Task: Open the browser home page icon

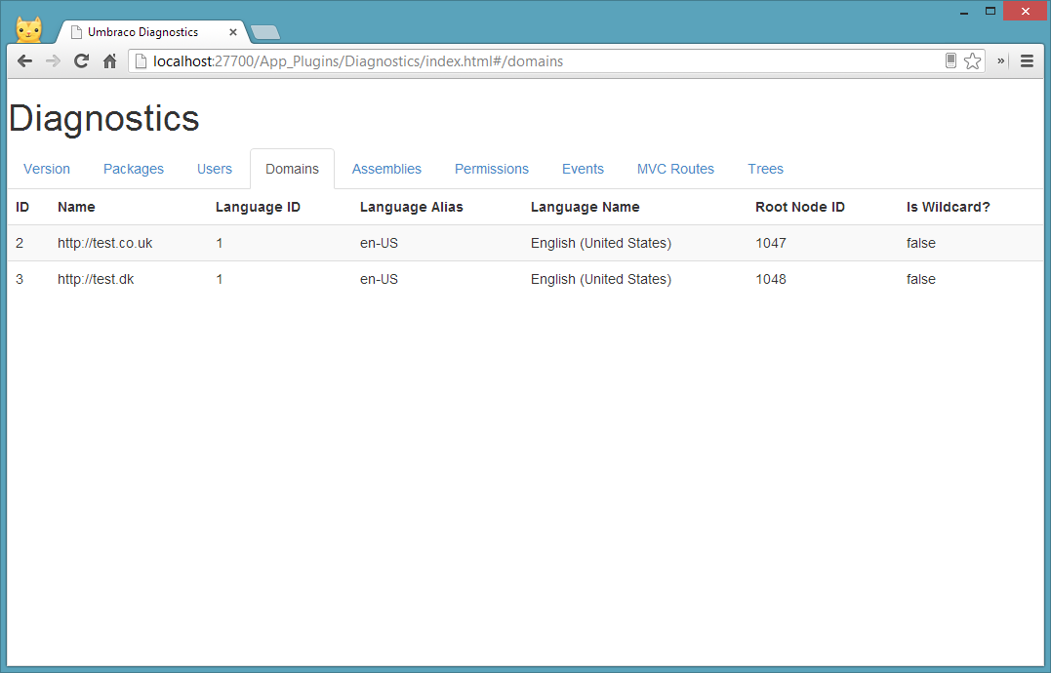Action: click(110, 60)
